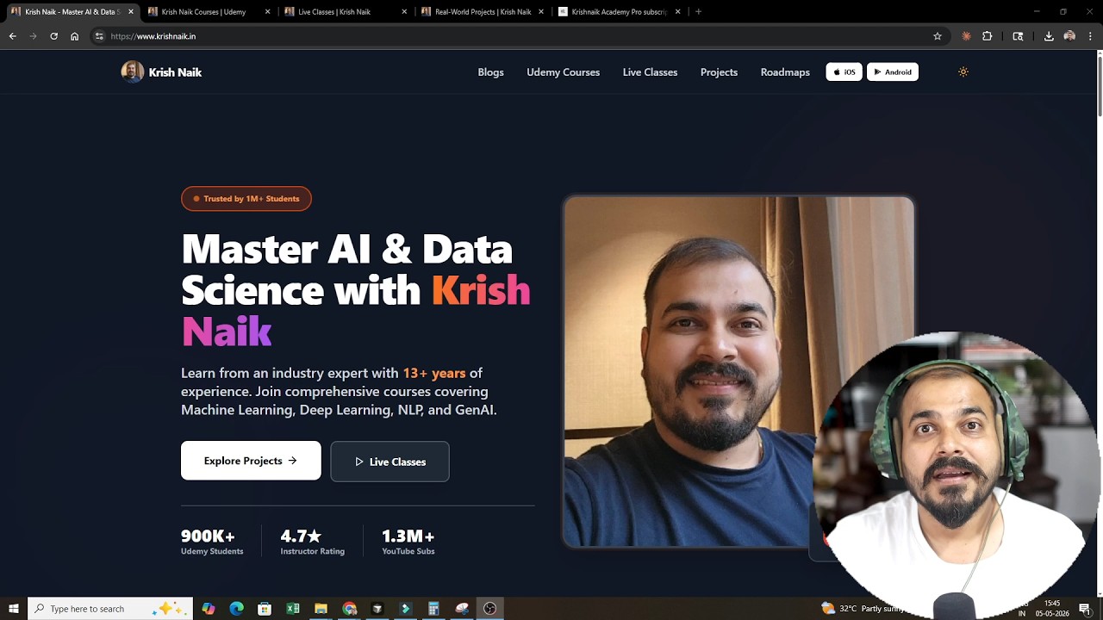Viewport: 1103px width, 620px height.
Task: Click the '900K+' Udemy Students stat
Action: pos(212,542)
